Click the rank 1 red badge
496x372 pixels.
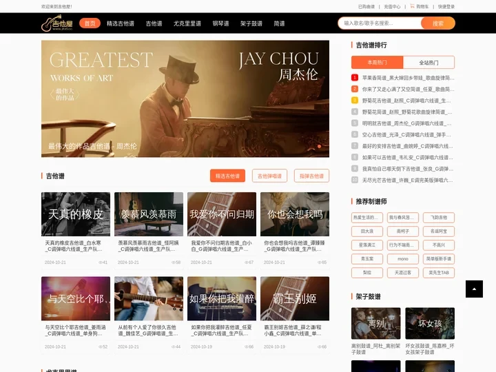pos(355,77)
